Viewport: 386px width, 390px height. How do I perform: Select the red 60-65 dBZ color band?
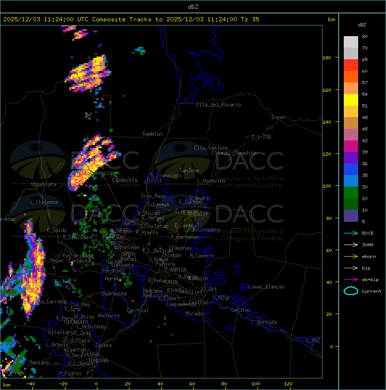351,65
